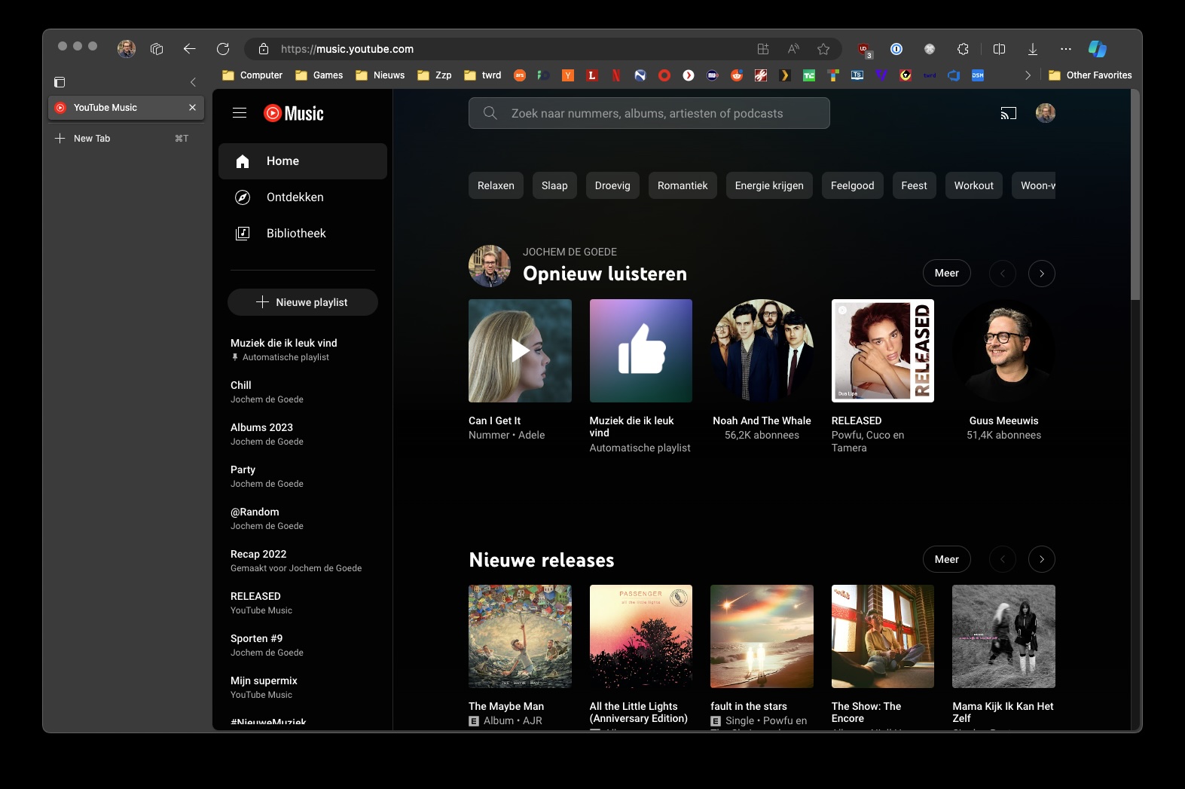Open the browser profile avatar in title bar

tap(127, 49)
